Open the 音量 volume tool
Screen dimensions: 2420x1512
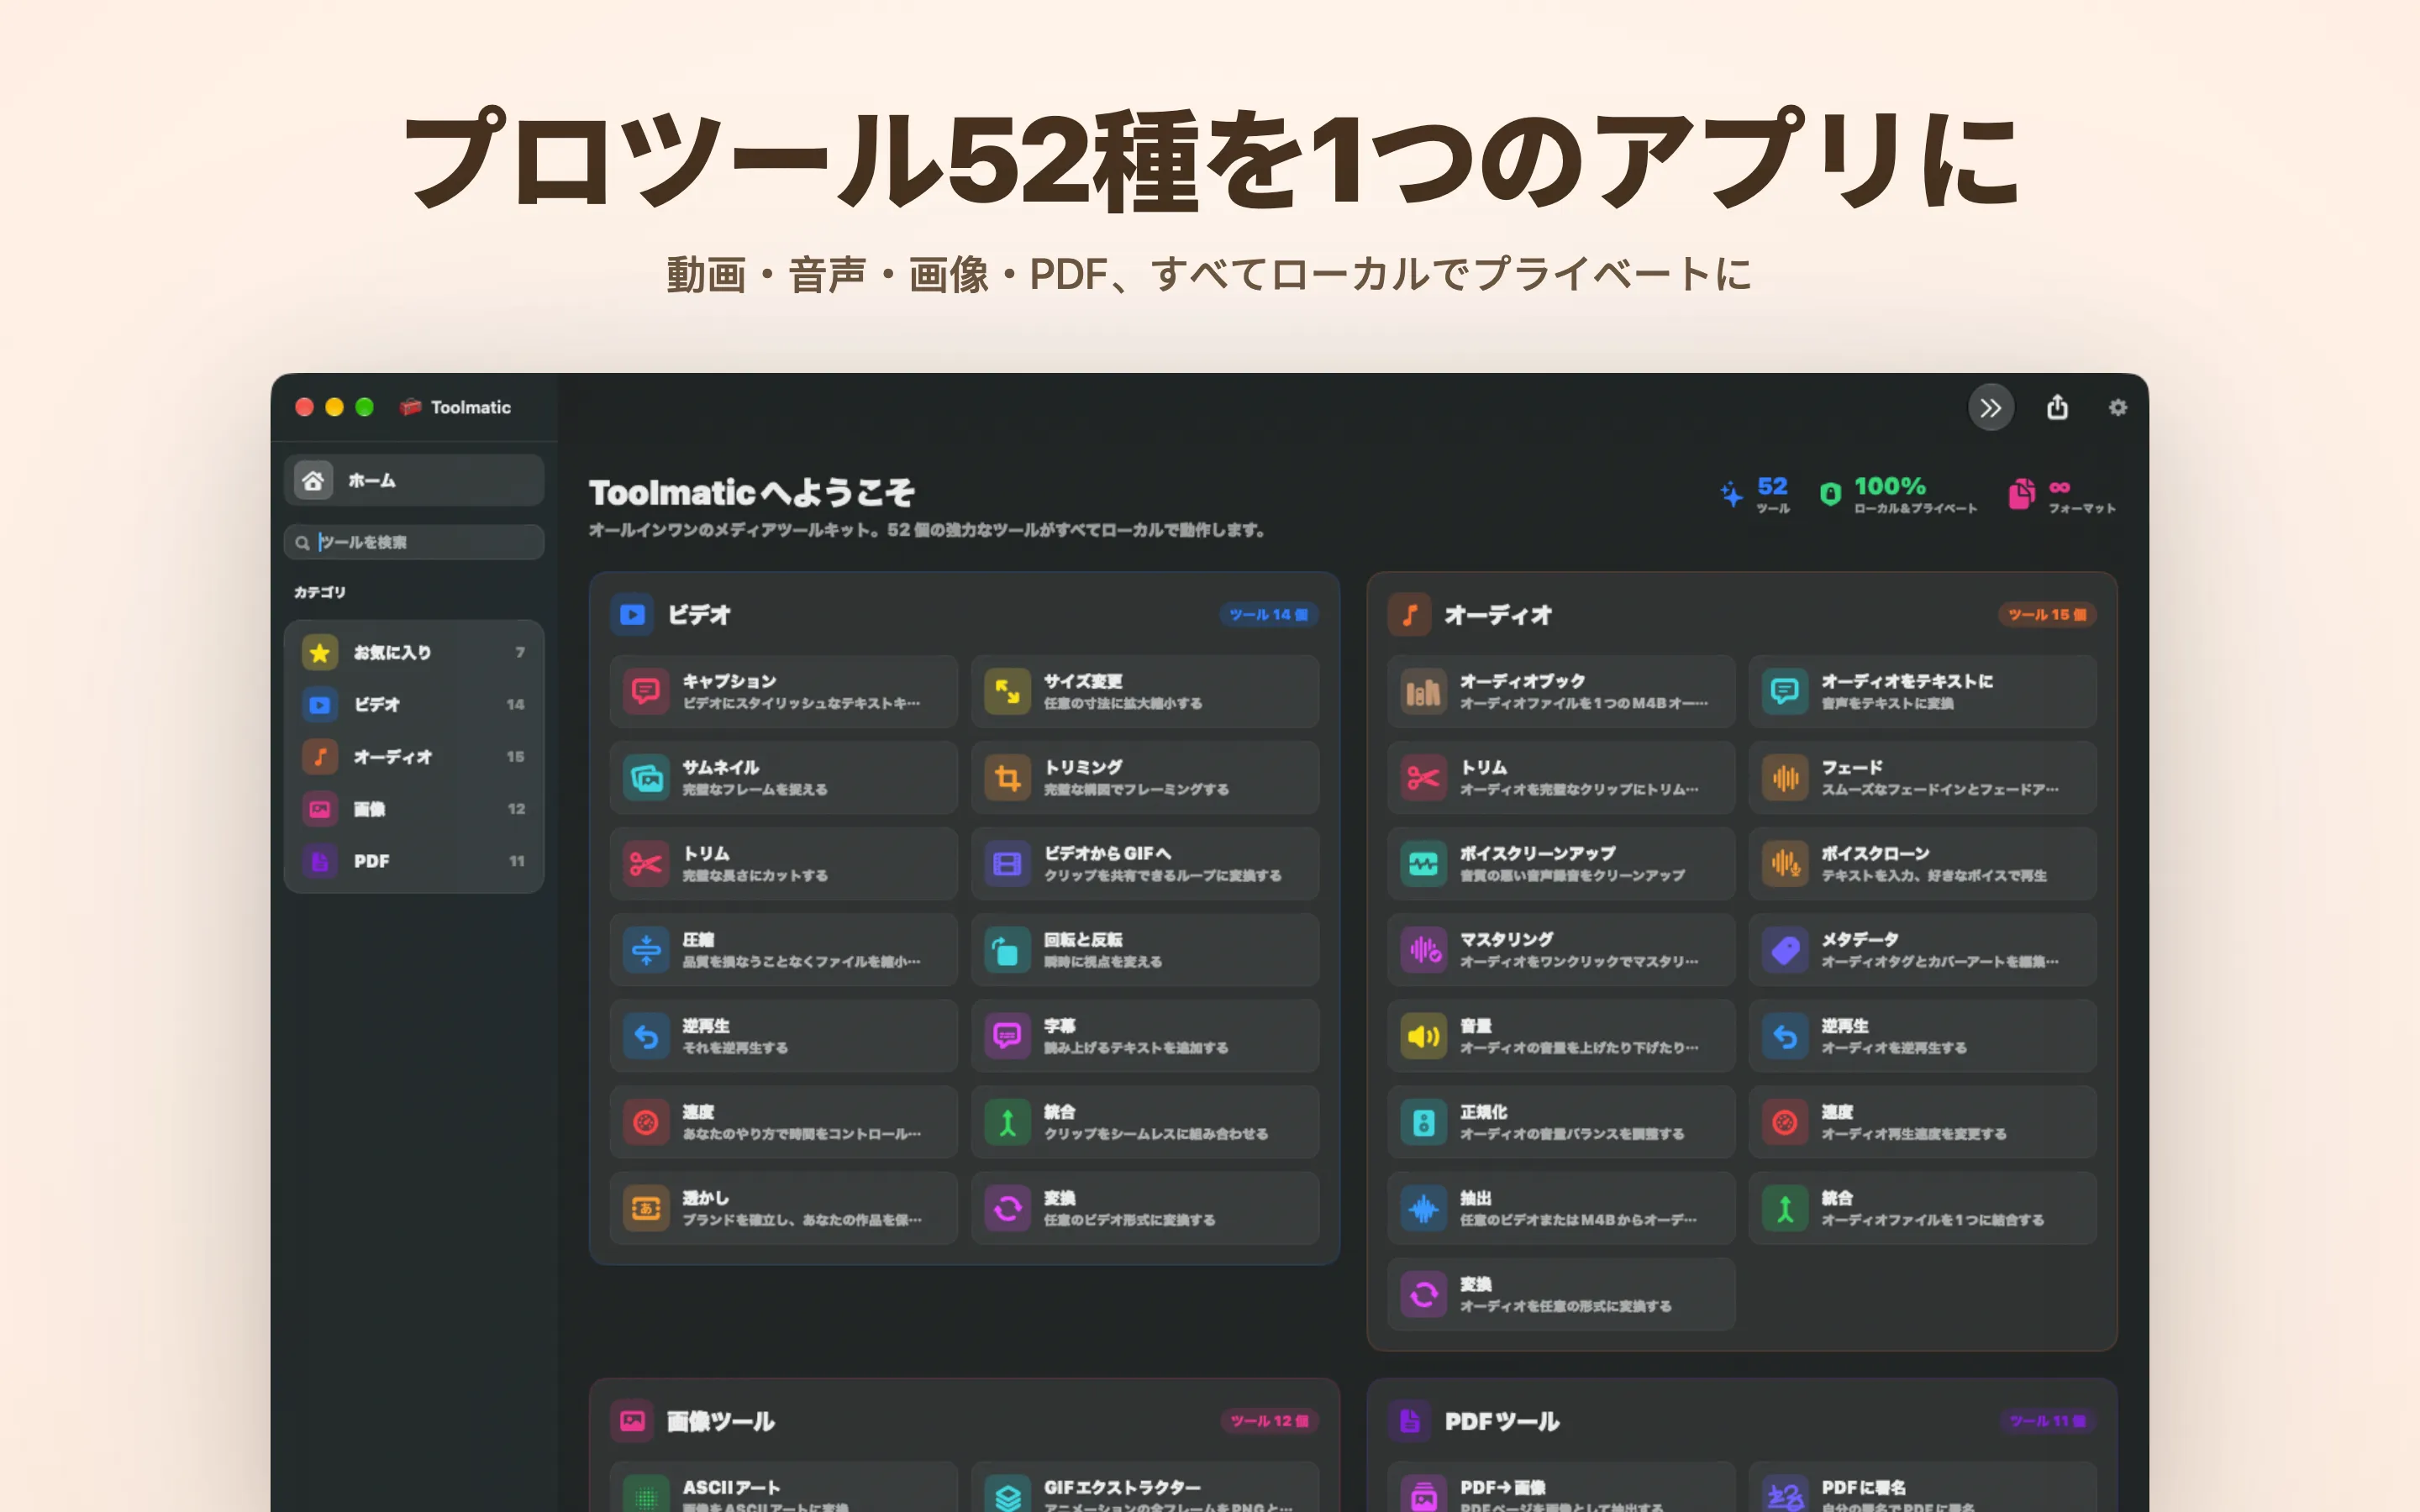point(1561,1035)
